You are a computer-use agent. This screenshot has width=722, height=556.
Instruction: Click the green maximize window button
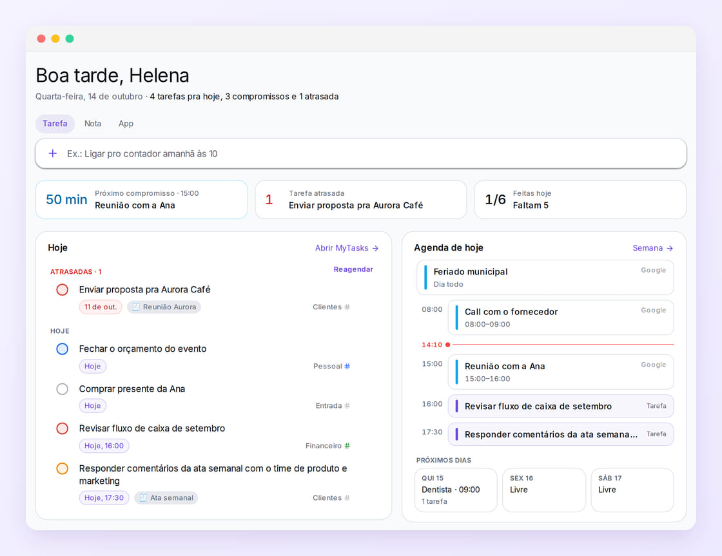(70, 39)
